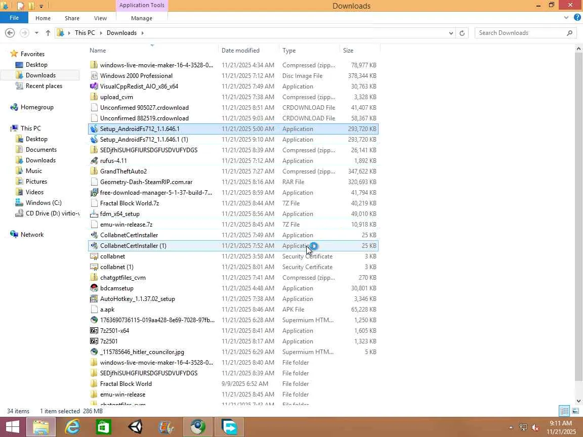
Task: Launch Unity from the taskbar
Action: (x=135, y=427)
